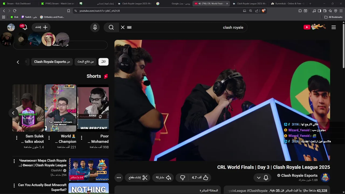This screenshot has height=194, width=345.
Task: Open Clash Royale Esports channel name
Action: (299, 175)
